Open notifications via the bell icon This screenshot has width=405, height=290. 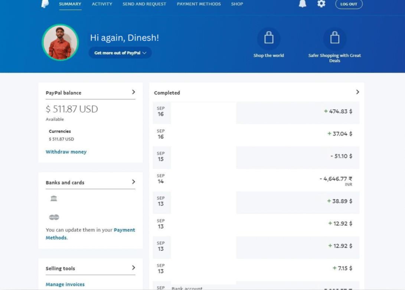302,4
